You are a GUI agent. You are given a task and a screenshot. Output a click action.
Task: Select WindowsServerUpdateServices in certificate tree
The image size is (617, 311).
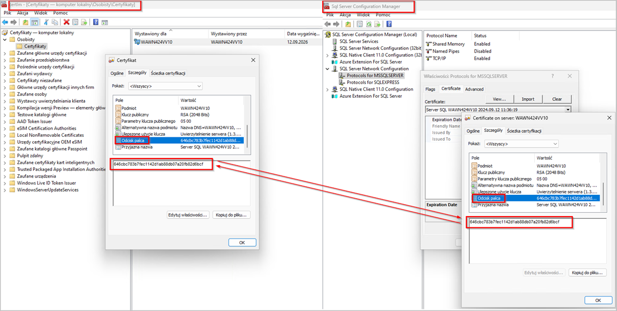point(48,189)
